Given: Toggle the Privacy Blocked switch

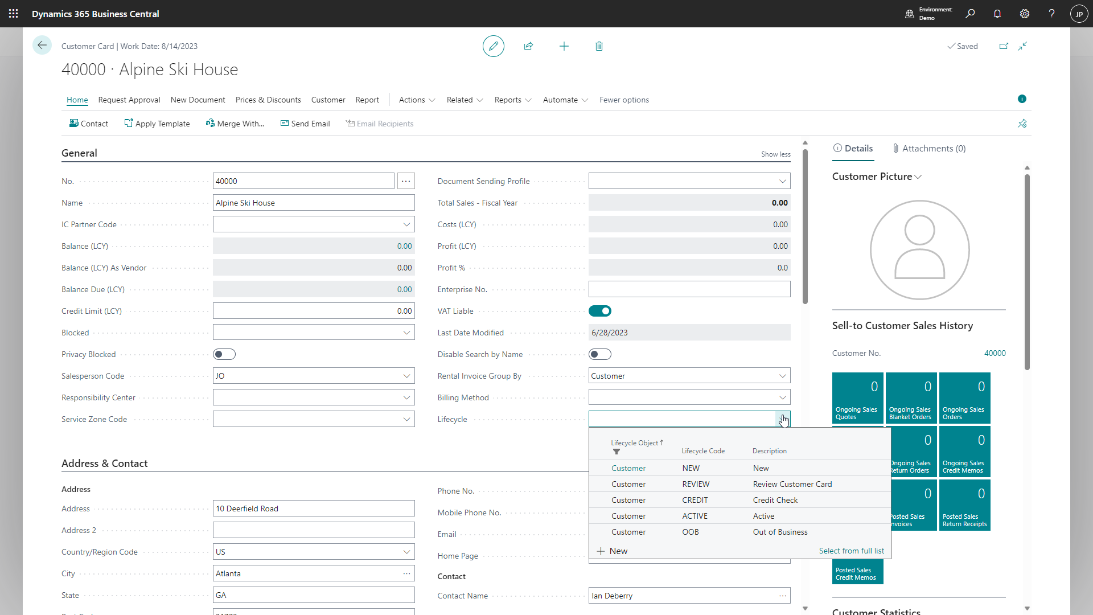Looking at the screenshot, I should (224, 354).
